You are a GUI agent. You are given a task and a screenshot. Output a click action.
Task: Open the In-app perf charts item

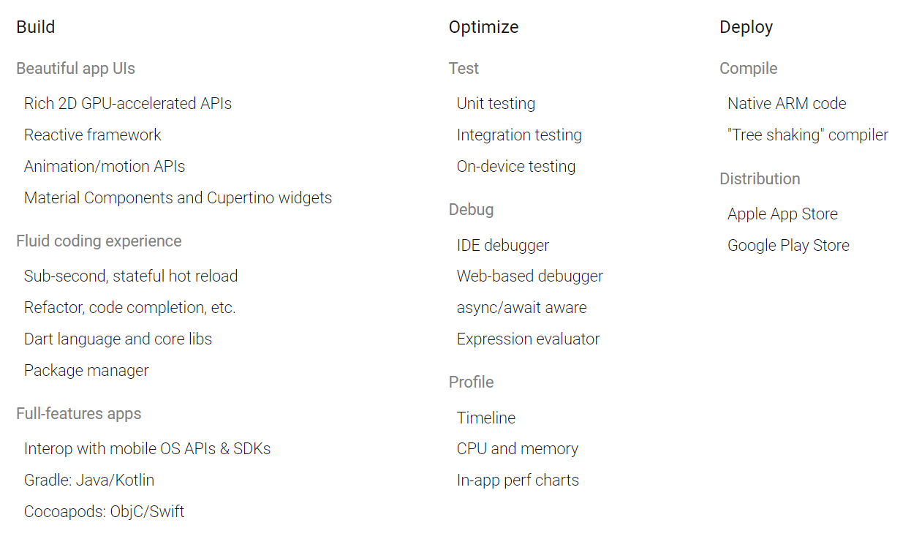coord(518,480)
